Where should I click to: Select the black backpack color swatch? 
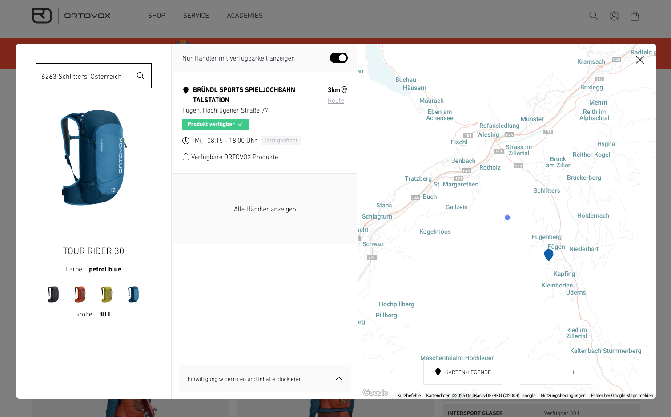pyautogui.click(x=53, y=294)
